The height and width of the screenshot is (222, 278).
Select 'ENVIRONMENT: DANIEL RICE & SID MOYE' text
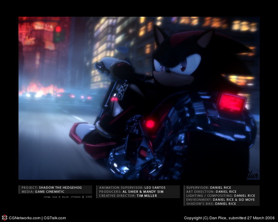(221, 200)
